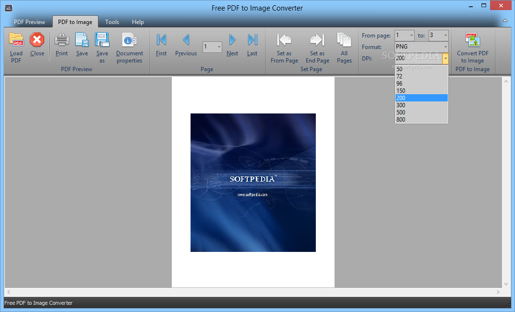Screen dimensions: 515x312
Task: Jump to Last page
Action: pyautogui.click(x=252, y=44)
